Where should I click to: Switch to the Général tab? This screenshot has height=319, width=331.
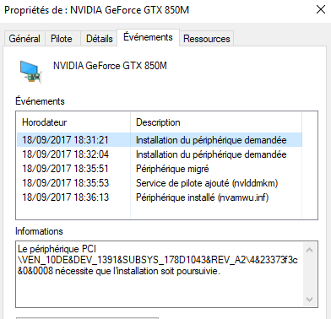coord(24,39)
